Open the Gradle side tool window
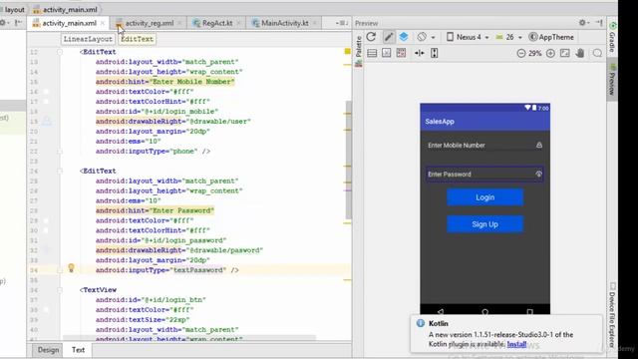638x359 pixels. tap(612, 38)
